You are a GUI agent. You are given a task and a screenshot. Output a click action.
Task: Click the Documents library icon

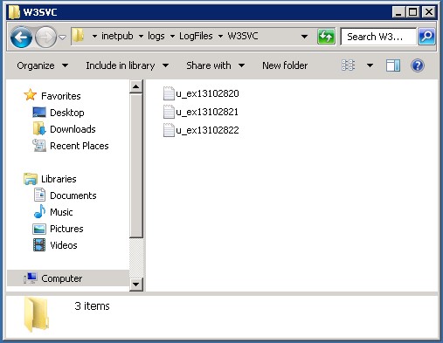point(39,195)
